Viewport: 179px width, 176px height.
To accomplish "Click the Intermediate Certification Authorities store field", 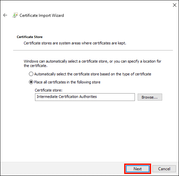I will 85,97.
